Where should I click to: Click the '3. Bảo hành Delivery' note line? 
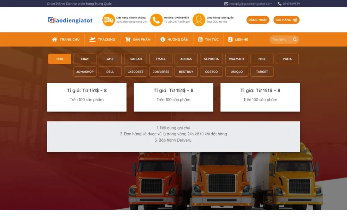173,140
